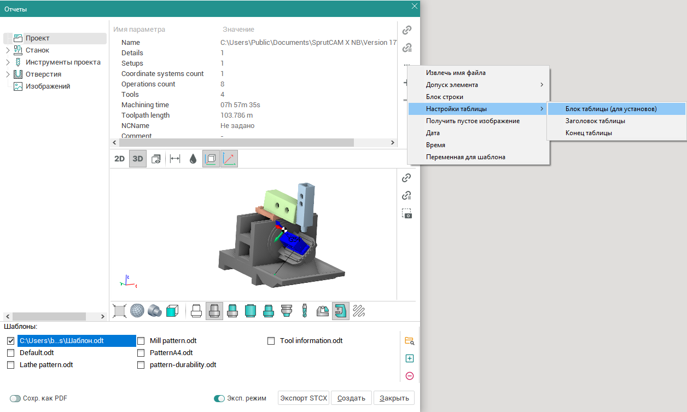Switch preview to 2D view mode
687x412 pixels.
[119, 159]
